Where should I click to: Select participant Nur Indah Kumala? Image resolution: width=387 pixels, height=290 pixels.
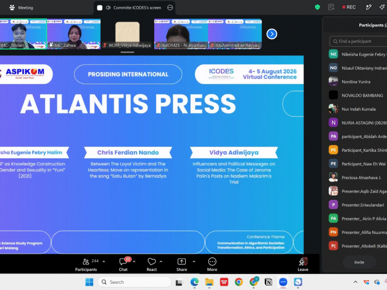(x=357, y=109)
